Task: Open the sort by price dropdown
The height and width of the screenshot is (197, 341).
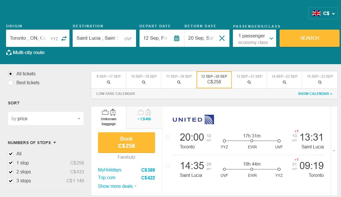Action: [x=46, y=118]
